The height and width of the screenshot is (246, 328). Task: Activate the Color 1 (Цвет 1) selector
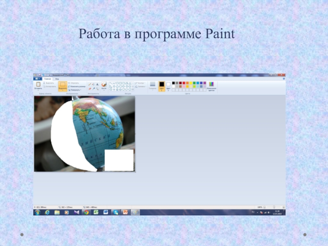[x=162, y=85]
